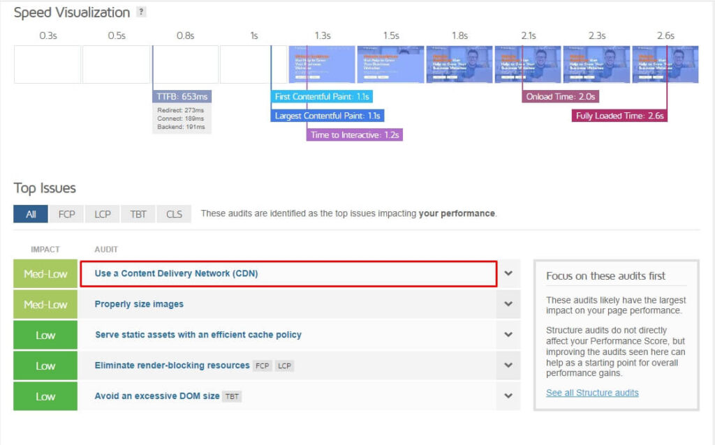
Task: Select the 1.3s filmstrip screenshot thumbnail
Action: point(322,65)
